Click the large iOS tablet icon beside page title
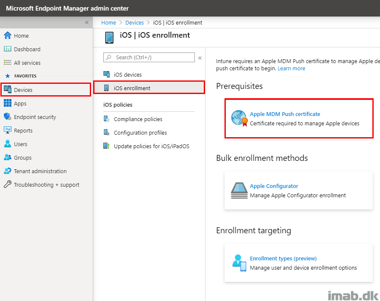 109,38
